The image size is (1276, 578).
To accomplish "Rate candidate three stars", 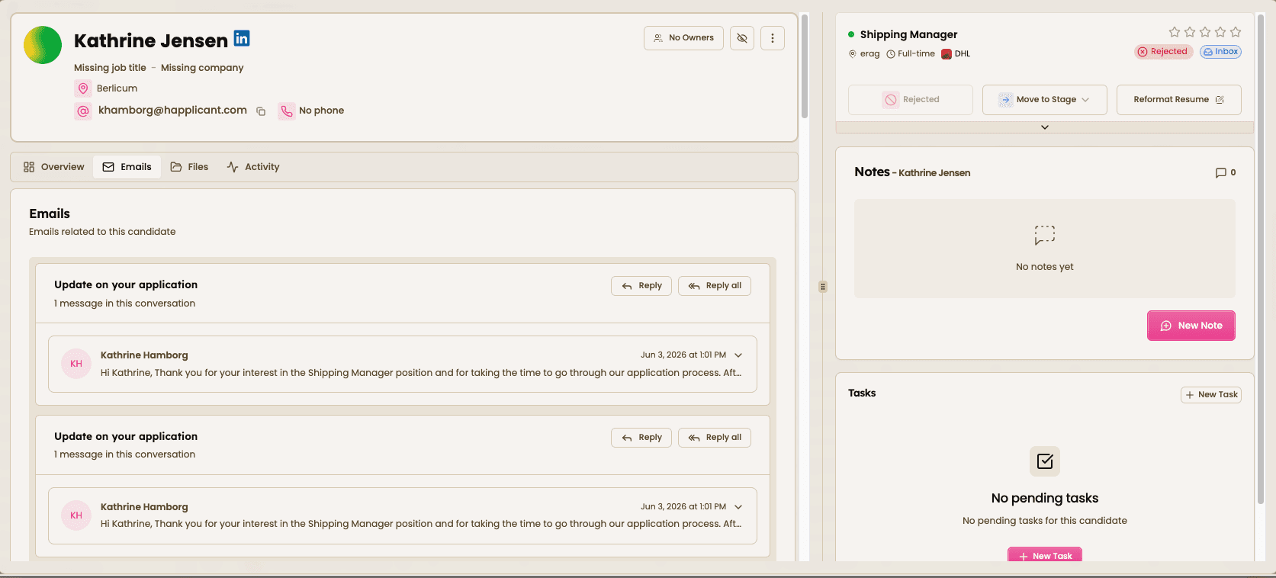I will point(1205,32).
